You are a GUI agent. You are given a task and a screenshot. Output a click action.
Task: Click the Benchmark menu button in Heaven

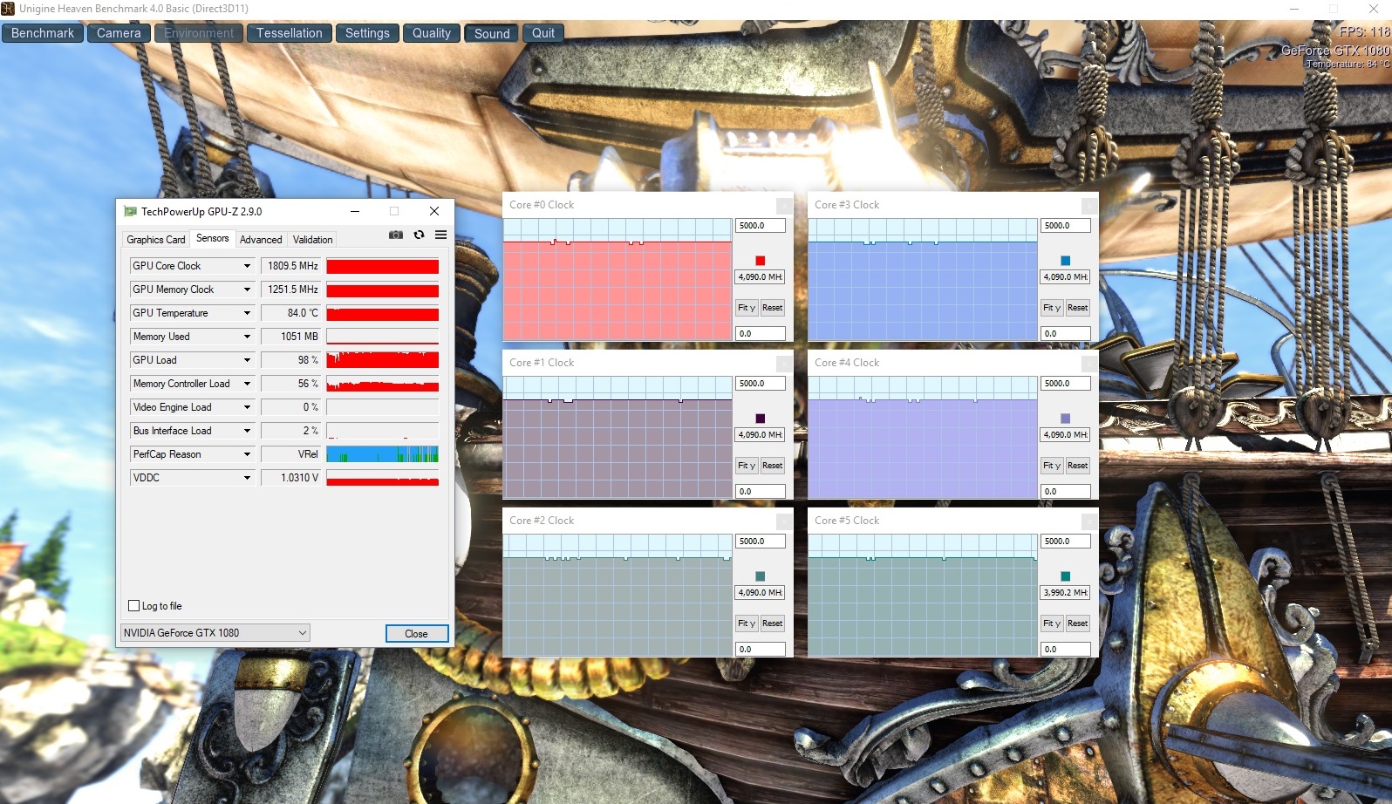[43, 33]
